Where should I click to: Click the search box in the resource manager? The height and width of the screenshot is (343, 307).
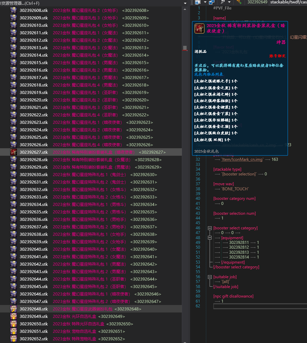(92, 3)
